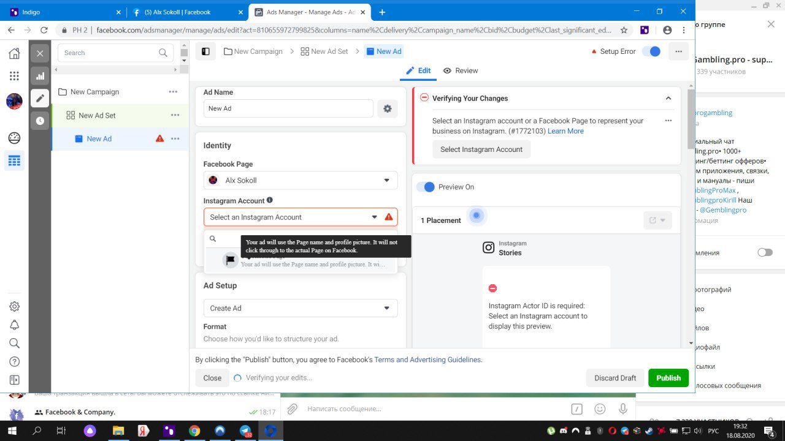Open the preview share dropdown button

click(657, 221)
